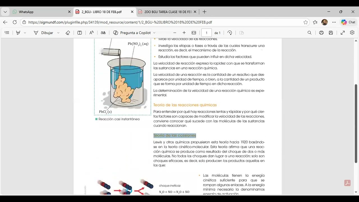Open a new browser tab
Screen dimensions: 359x202
[x=204, y=12]
